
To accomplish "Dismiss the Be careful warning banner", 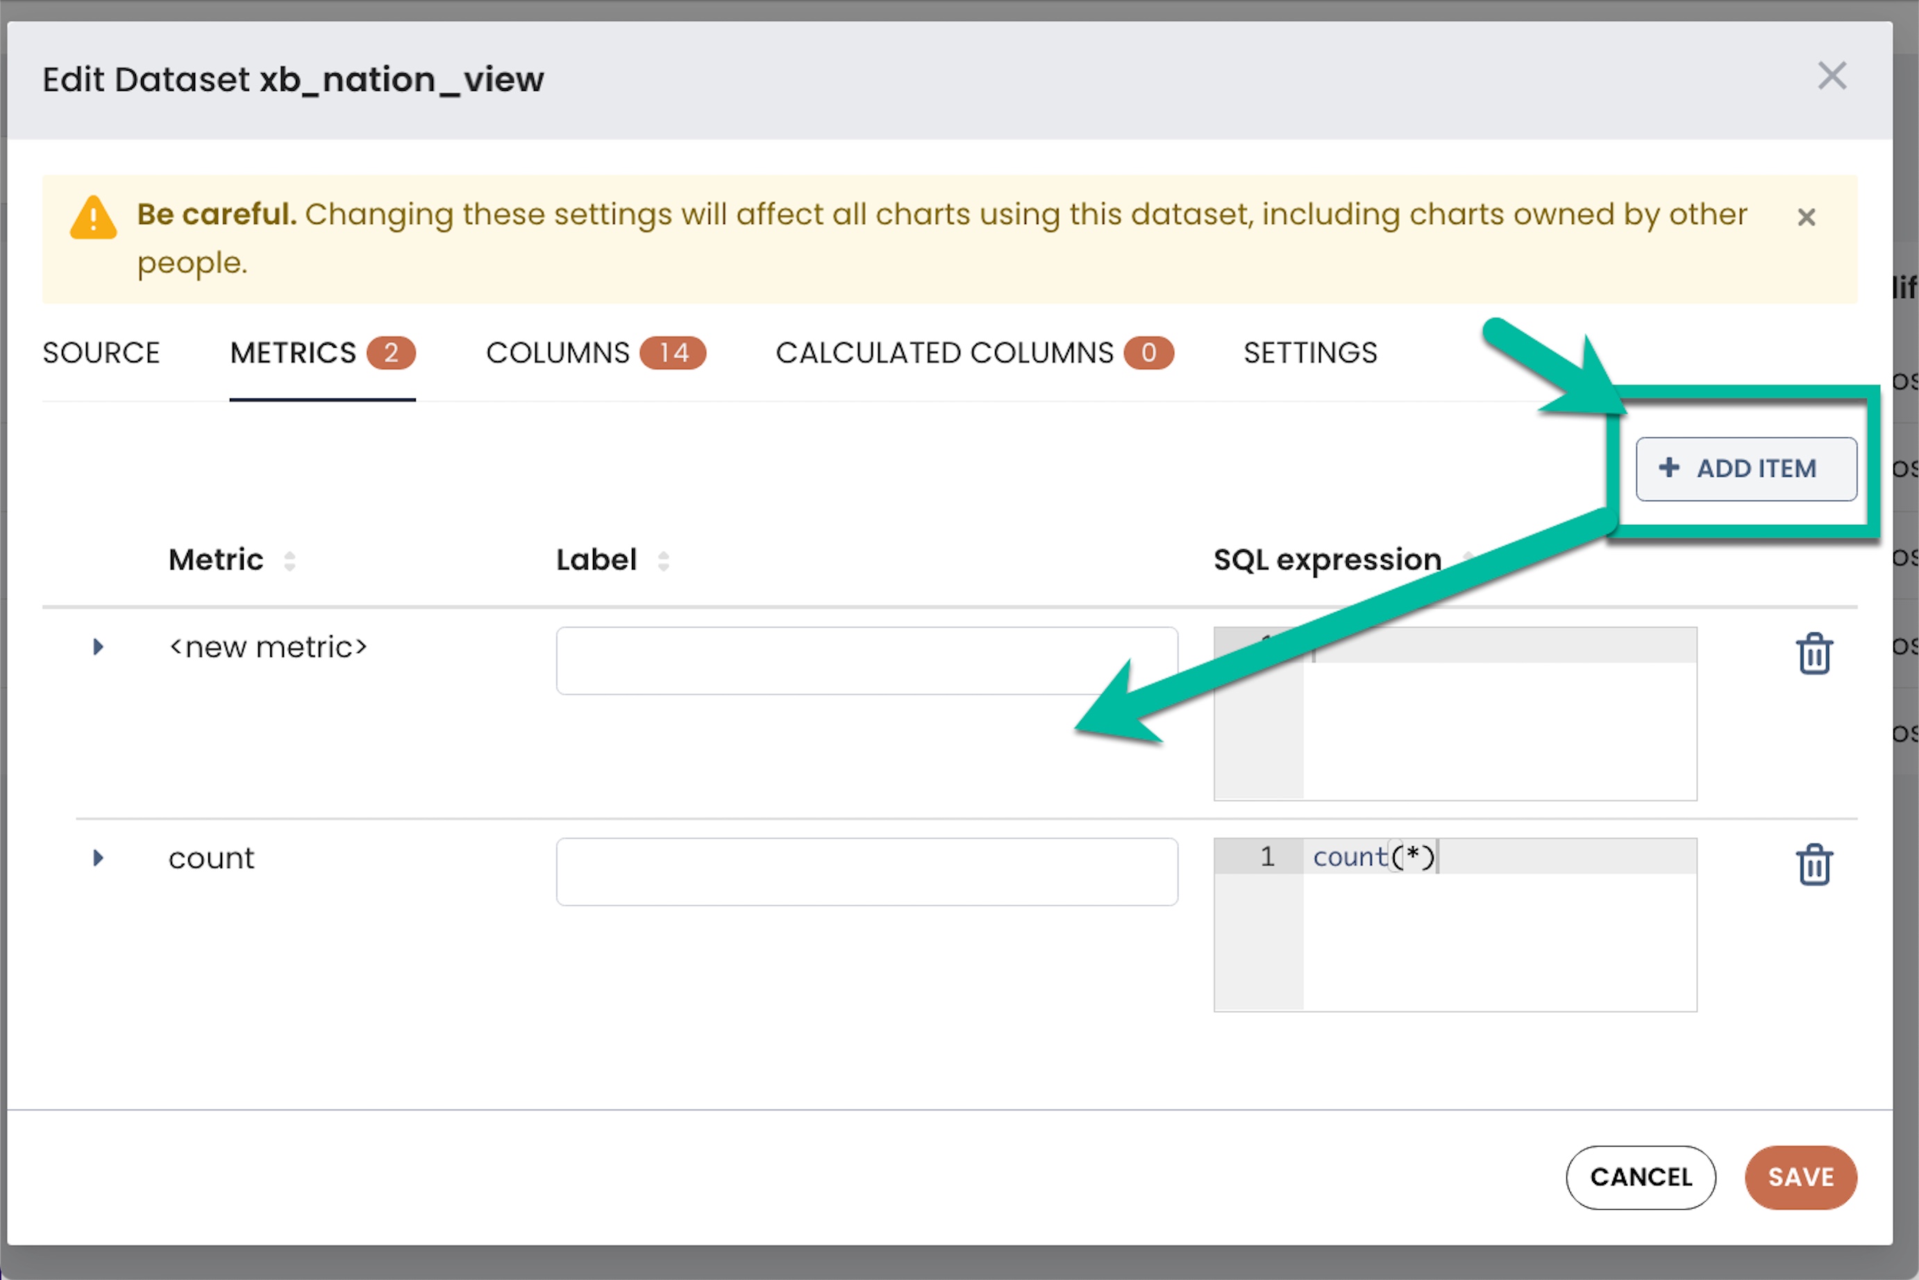I will click(1806, 217).
